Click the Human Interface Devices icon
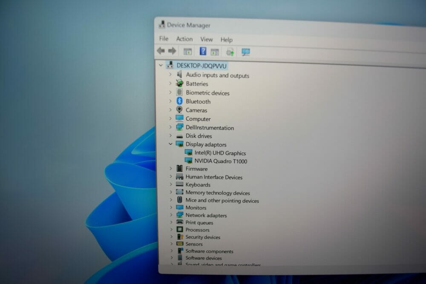The width and height of the screenshot is (426, 284). [180, 177]
